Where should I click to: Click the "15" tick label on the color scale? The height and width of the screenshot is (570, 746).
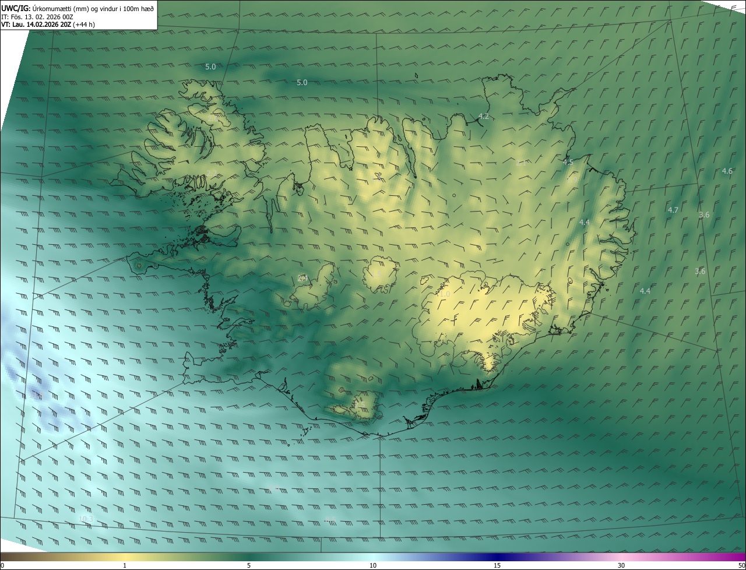pos(497,565)
